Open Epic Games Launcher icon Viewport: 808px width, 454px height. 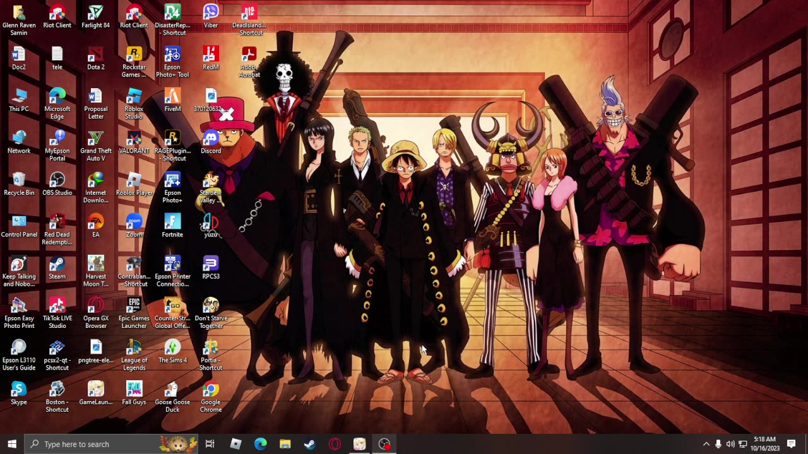coord(134,313)
